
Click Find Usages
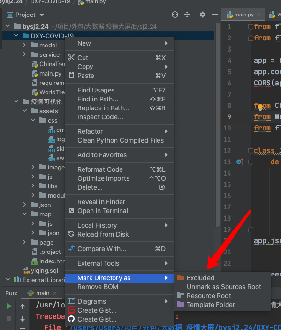tap(119, 90)
